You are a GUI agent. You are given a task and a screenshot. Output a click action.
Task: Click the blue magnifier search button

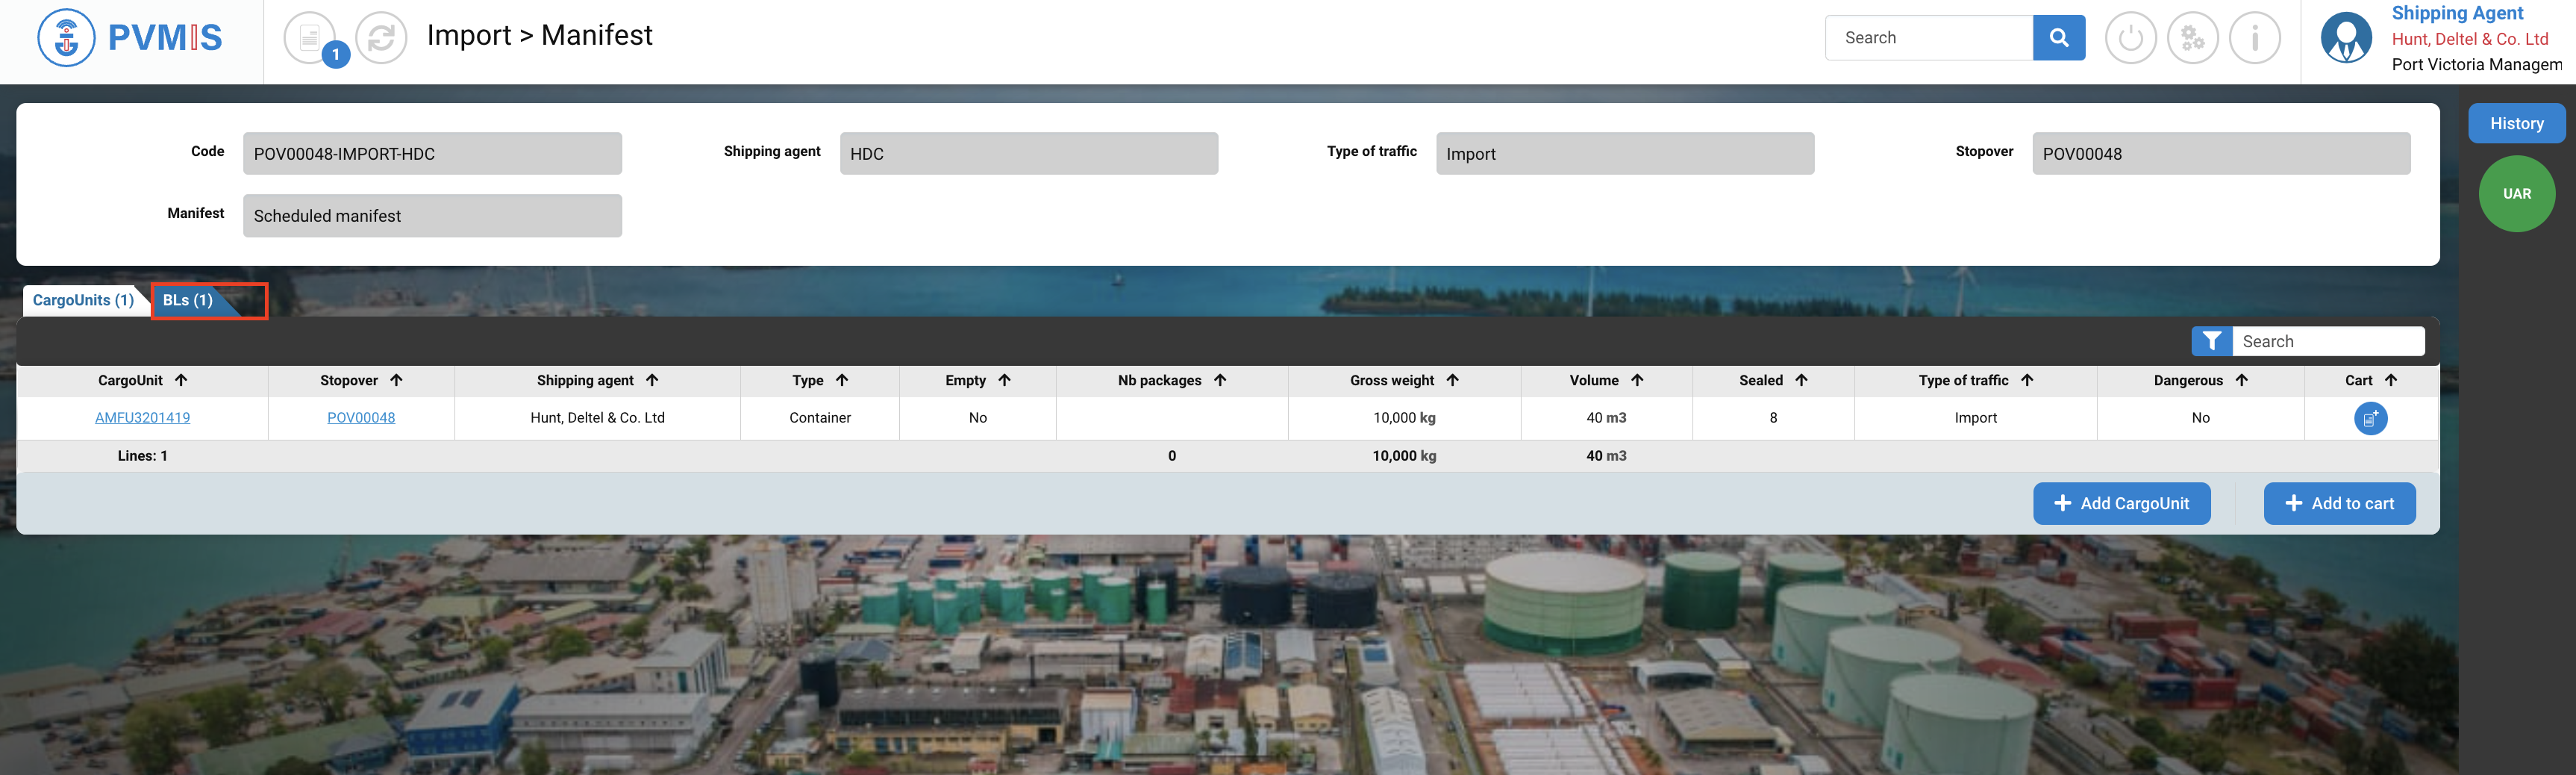tap(2058, 38)
